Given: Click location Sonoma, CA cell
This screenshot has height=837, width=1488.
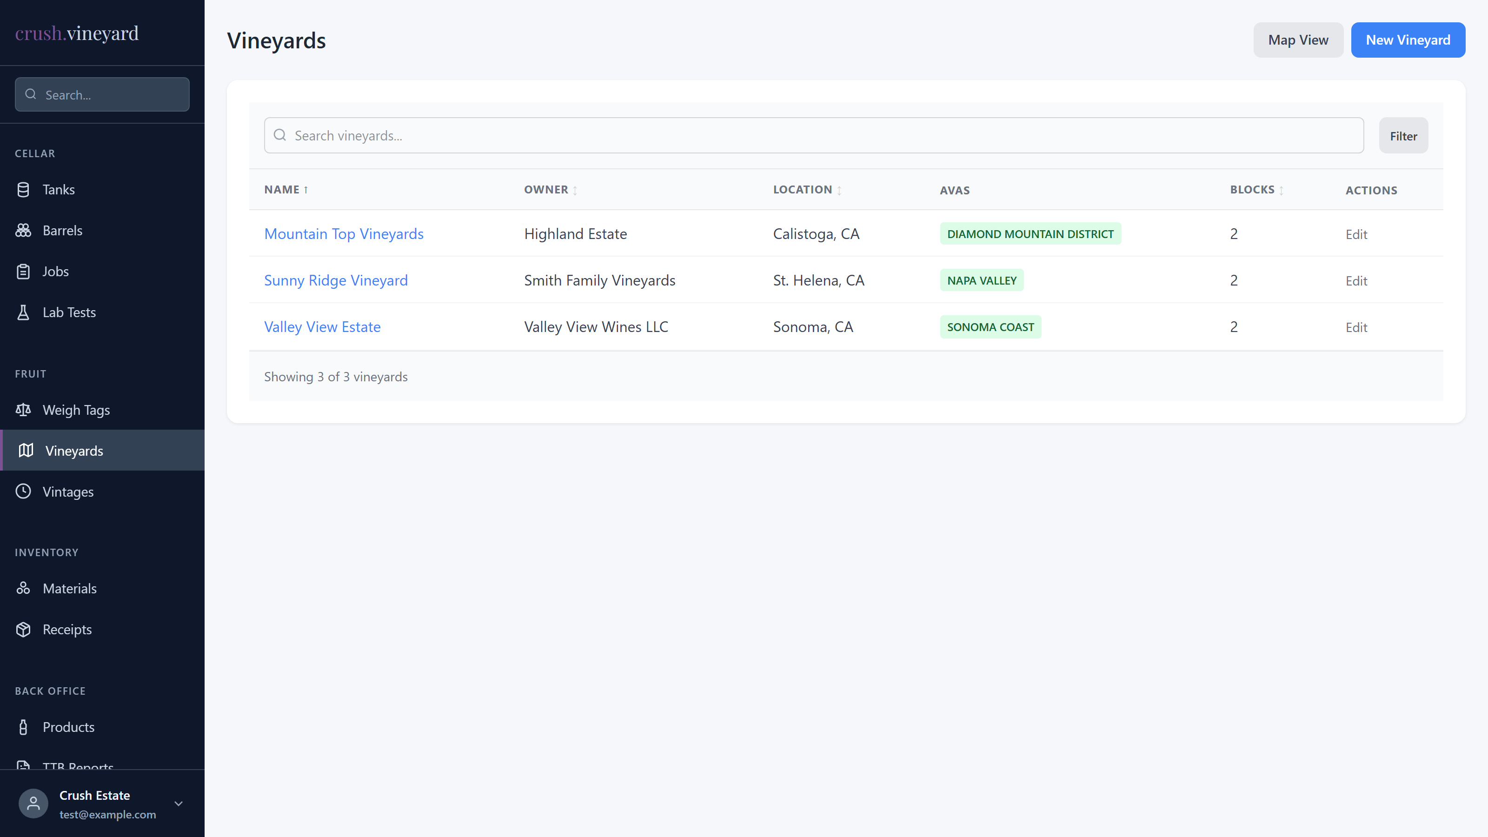Looking at the screenshot, I should 813,327.
